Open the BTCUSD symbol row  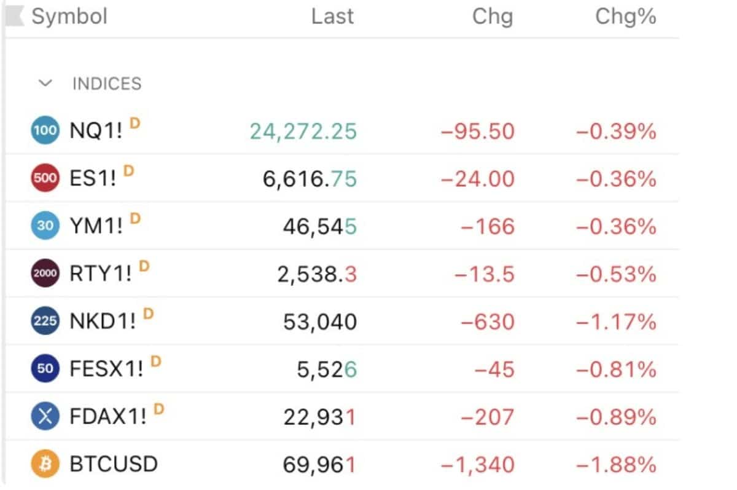coord(342,464)
